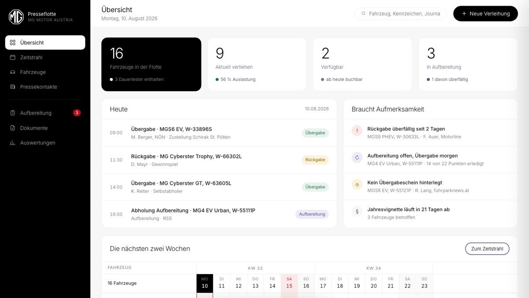Select Monday 10 in the calendar
This screenshot has width=529, height=298.
tap(205, 283)
